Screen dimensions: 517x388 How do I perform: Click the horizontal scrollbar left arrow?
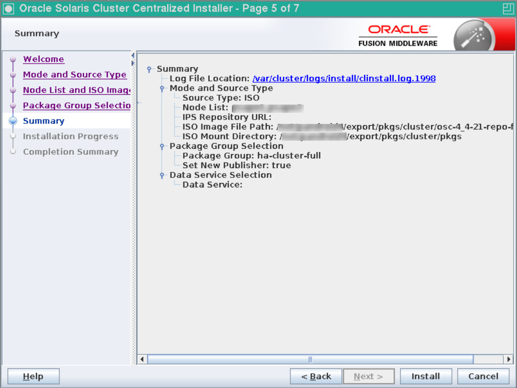click(142, 359)
